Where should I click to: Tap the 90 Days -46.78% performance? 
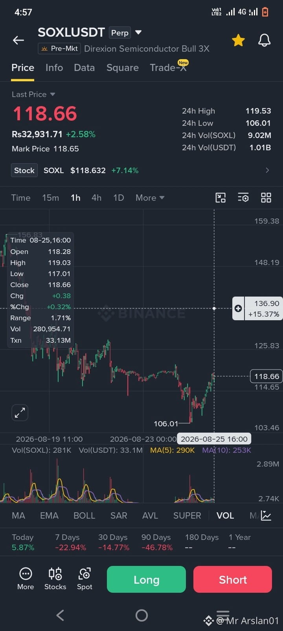(157, 542)
